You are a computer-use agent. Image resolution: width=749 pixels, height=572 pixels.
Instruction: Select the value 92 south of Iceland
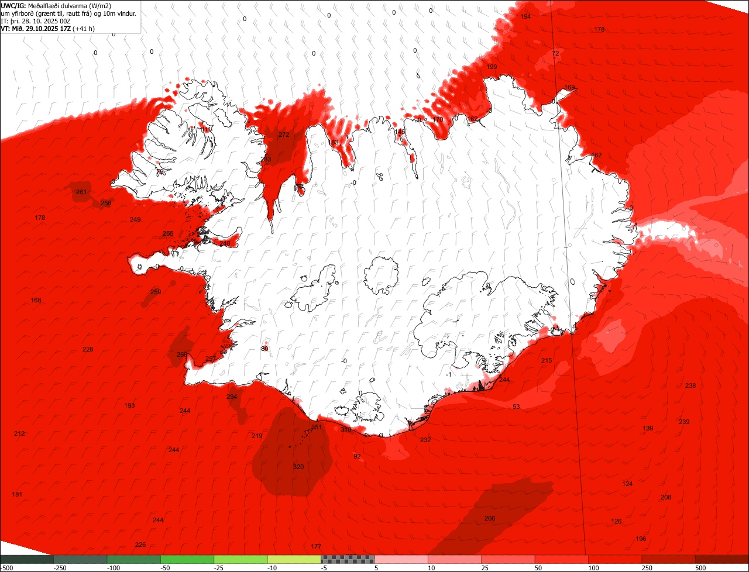(x=357, y=456)
